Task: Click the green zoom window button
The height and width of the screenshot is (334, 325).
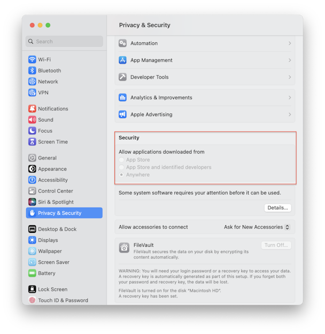Action: click(x=48, y=25)
